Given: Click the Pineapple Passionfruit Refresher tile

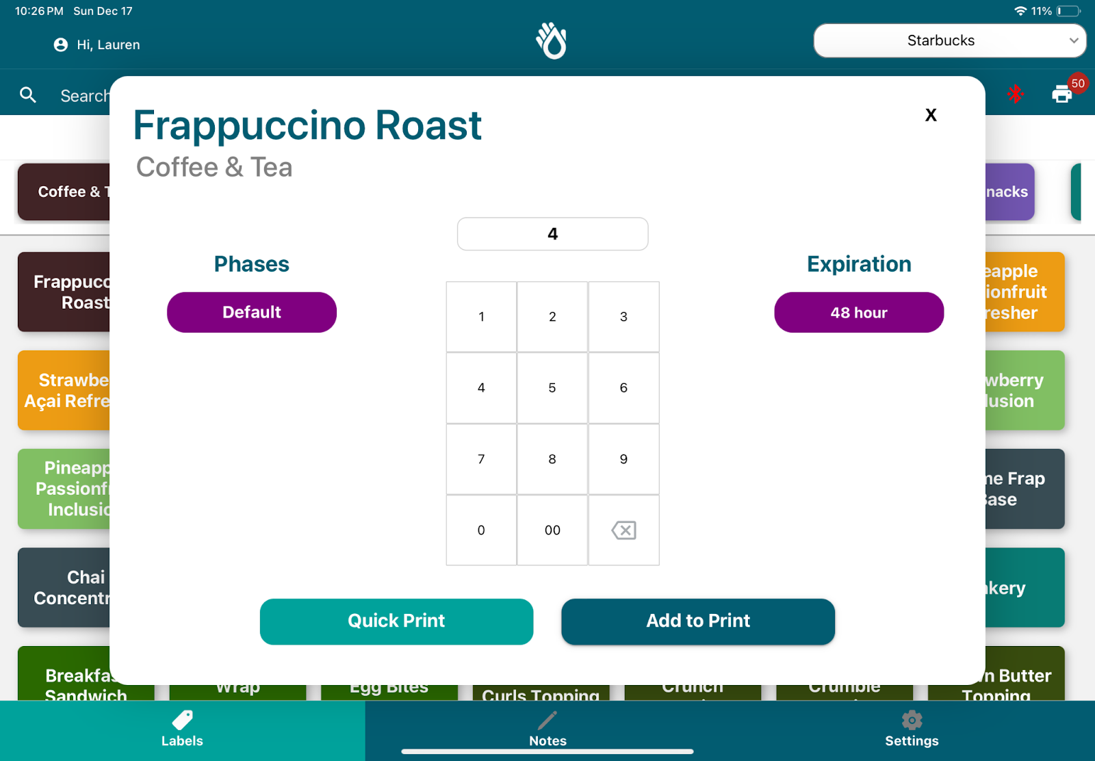Looking at the screenshot, I should tap(1025, 292).
